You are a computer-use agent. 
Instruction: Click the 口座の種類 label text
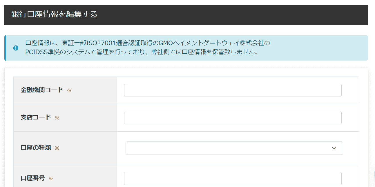[x=36, y=148]
